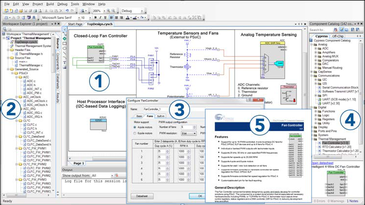The height and width of the screenshot is (205, 365).
Task: Open the Debug configuration dropdown
Action: pyautogui.click(x=142, y=11)
